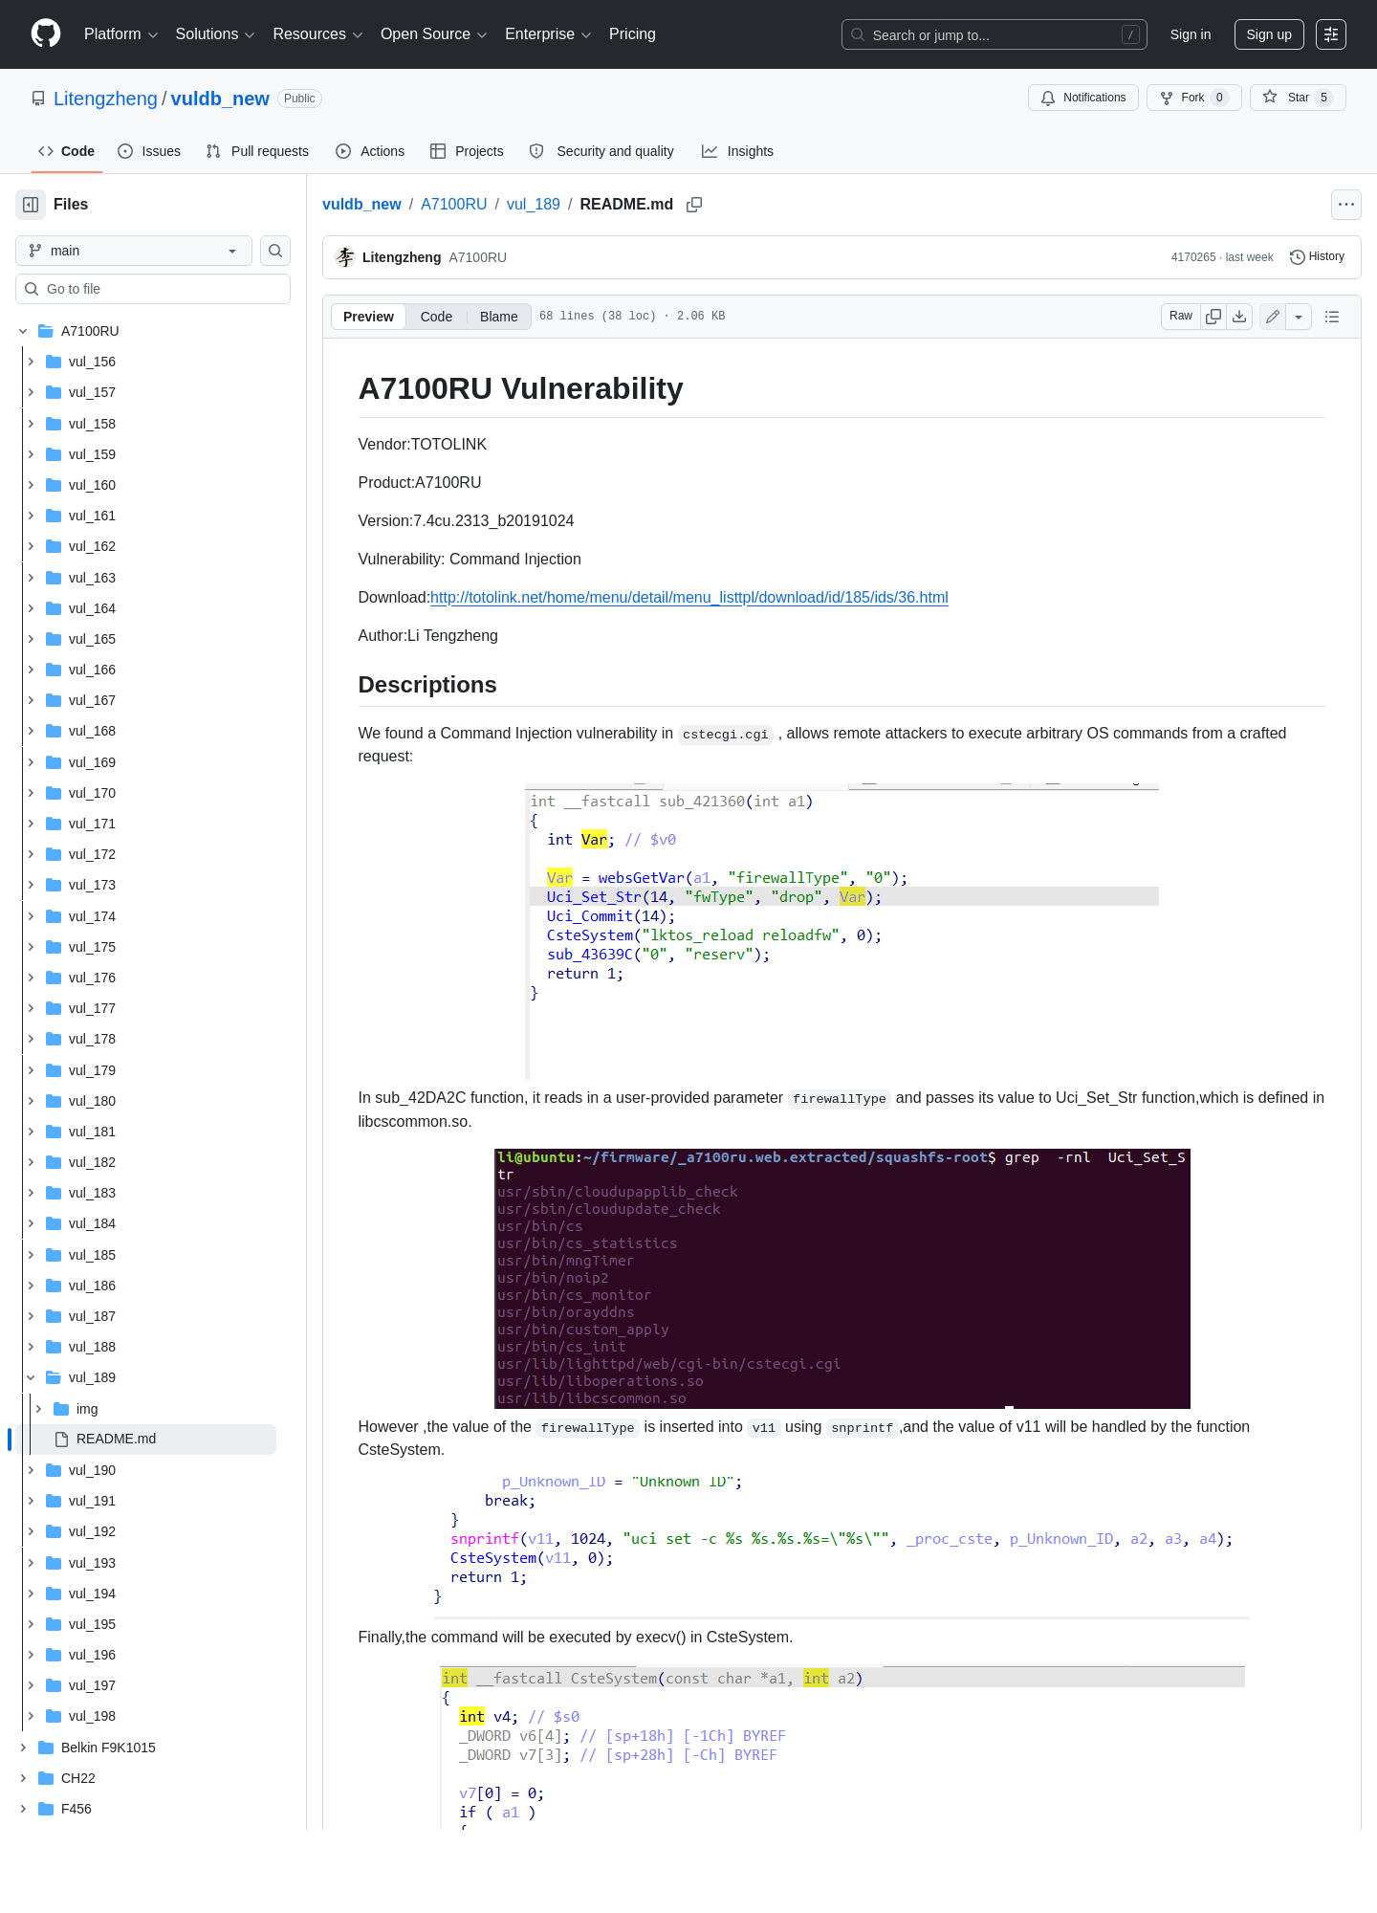Open the GitHub homepage logo
1377x1913 pixels.
(46, 34)
